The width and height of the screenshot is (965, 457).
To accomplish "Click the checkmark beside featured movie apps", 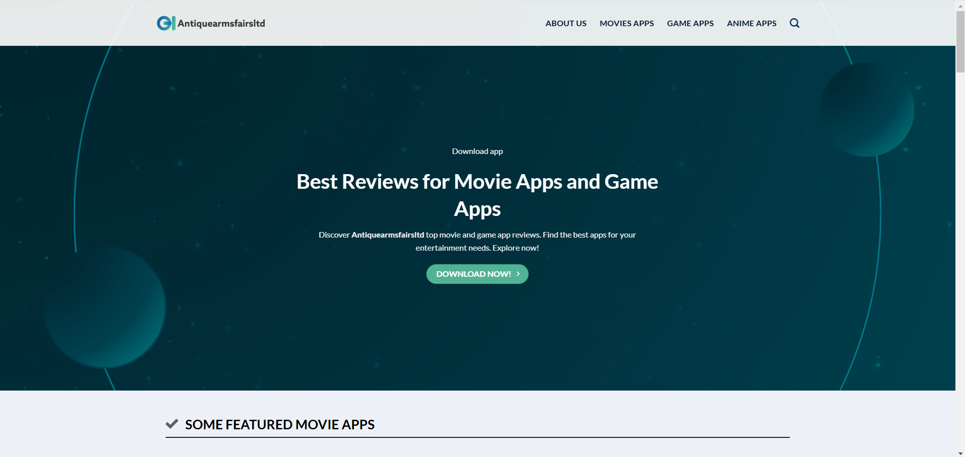I will pyautogui.click(x=172, y=424).
